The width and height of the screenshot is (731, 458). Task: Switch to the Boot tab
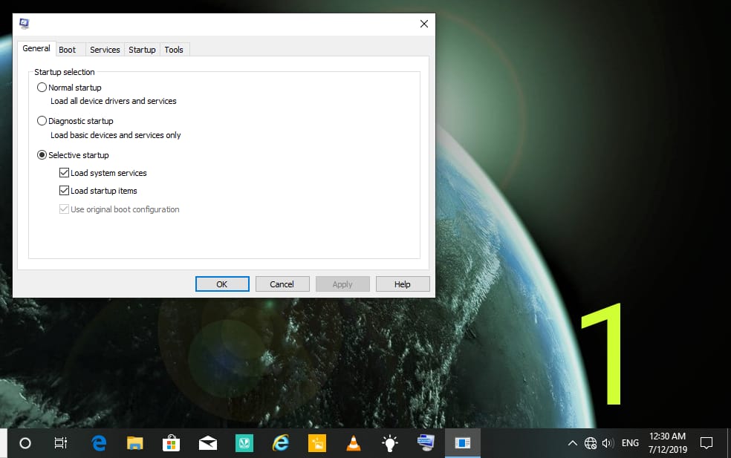[67, 50]
